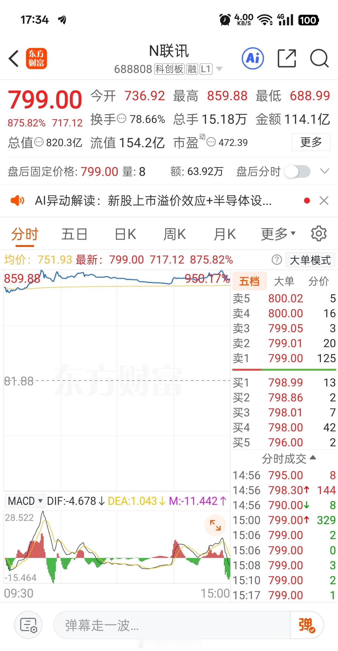Tap the orange speaker announcement icon
Screen dimensions: 338x651
tap(17, 200)
